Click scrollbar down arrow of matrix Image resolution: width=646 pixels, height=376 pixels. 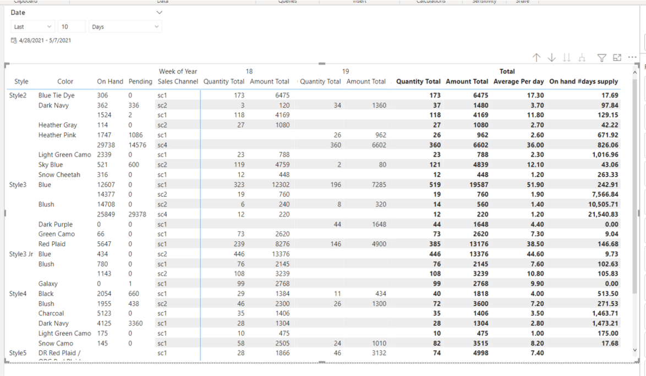pos(635,350)
